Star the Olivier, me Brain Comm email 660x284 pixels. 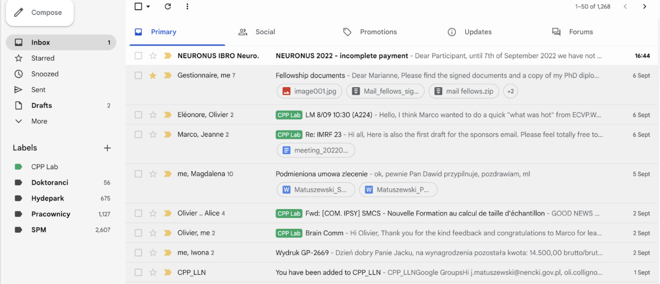153,233
